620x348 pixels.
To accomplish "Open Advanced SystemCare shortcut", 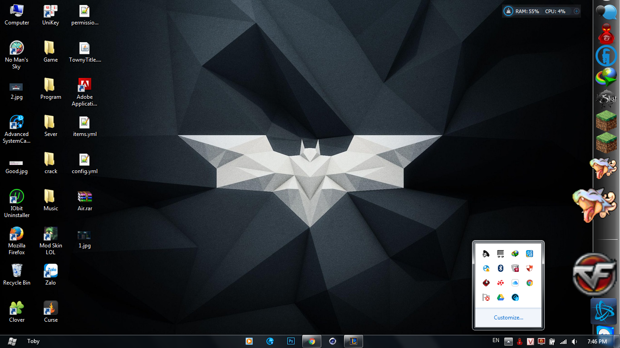I will pos(17,129).
